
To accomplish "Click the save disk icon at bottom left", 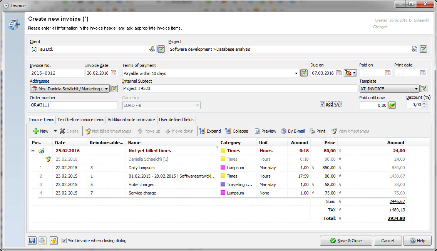I will pos(32,241).
